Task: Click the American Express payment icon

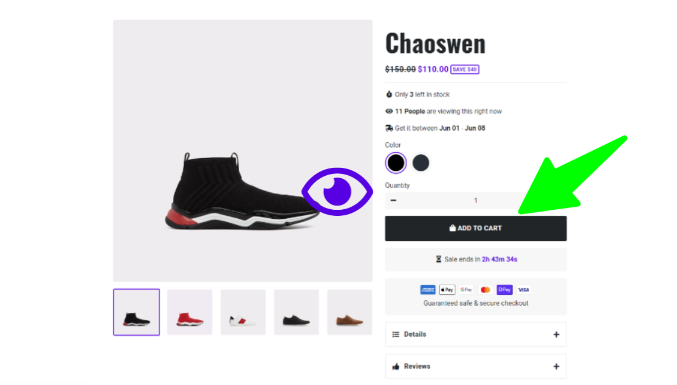Action: pos(427,290)
